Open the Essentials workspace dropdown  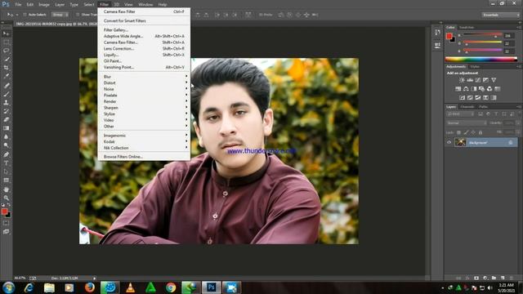pos(500,15)
